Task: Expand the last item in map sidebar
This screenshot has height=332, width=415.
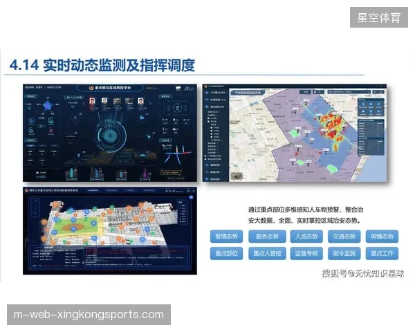Action: (214, 179)
